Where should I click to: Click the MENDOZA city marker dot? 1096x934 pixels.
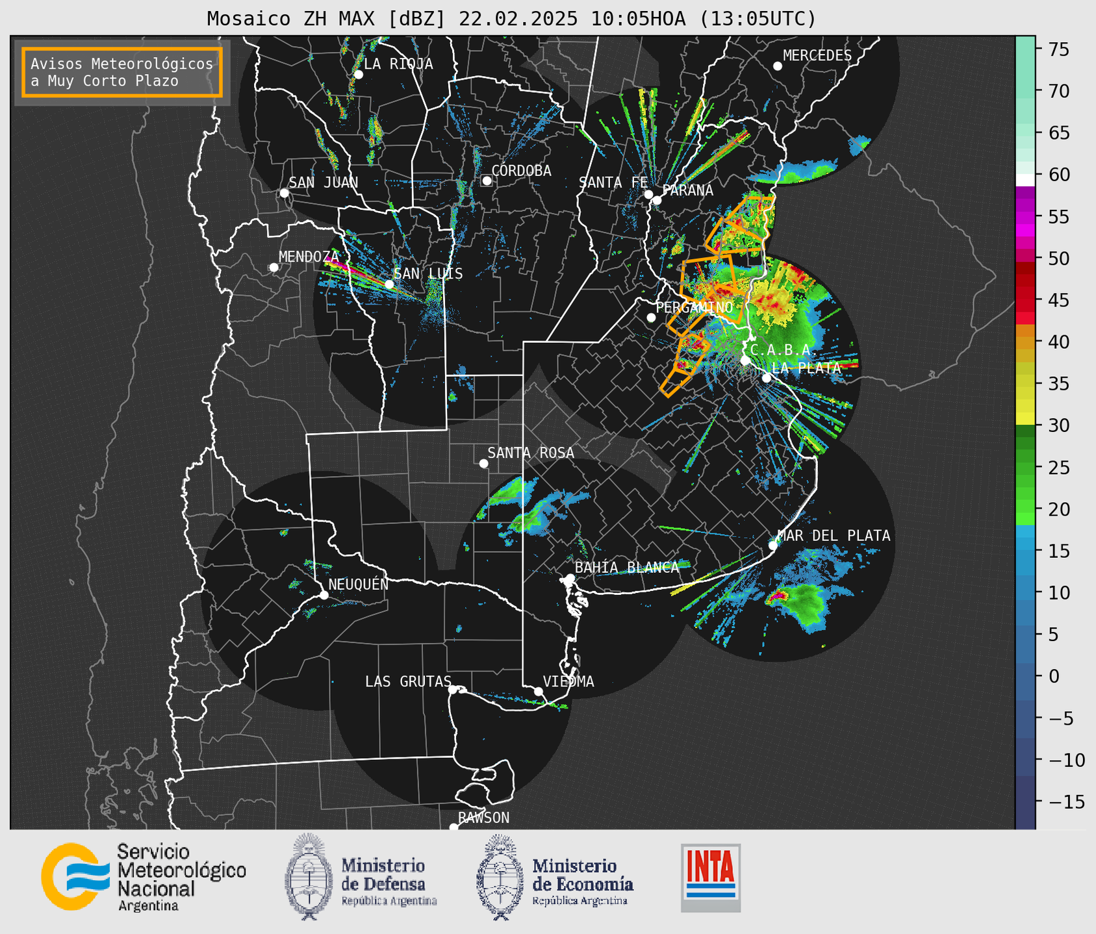pyautogui.click(x=274, y=268)
